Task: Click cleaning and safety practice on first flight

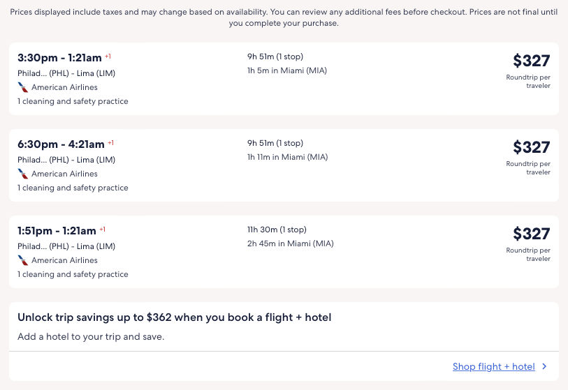Action: (x=73, y=101)
